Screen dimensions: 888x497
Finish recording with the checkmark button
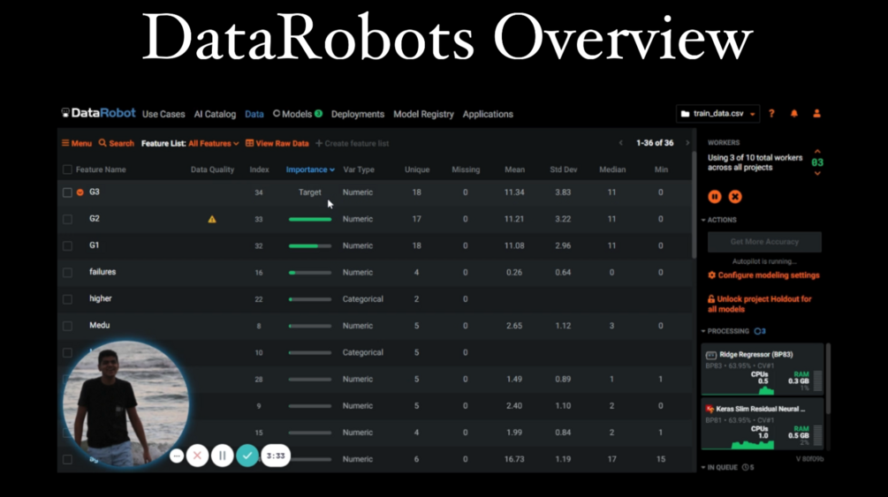coord(247,456)
